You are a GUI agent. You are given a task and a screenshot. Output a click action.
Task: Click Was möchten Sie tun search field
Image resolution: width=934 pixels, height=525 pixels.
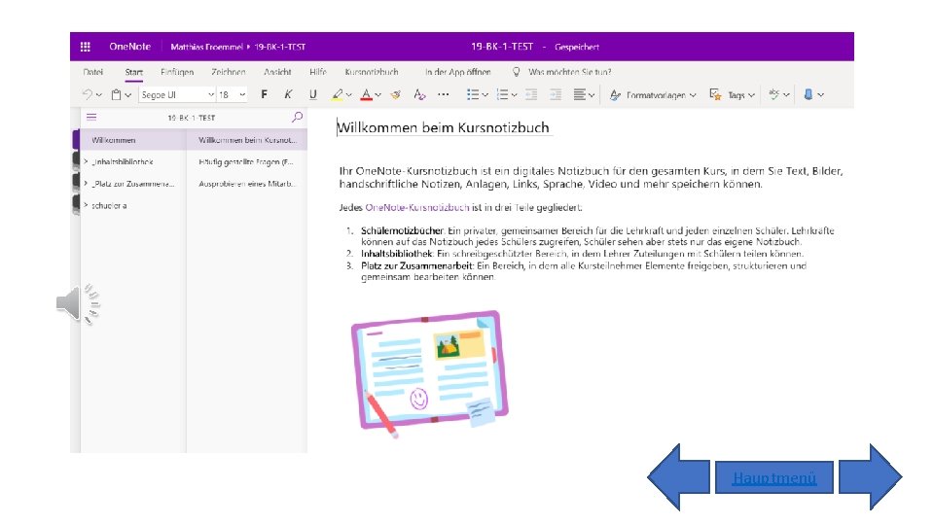[x=569, y=72]
